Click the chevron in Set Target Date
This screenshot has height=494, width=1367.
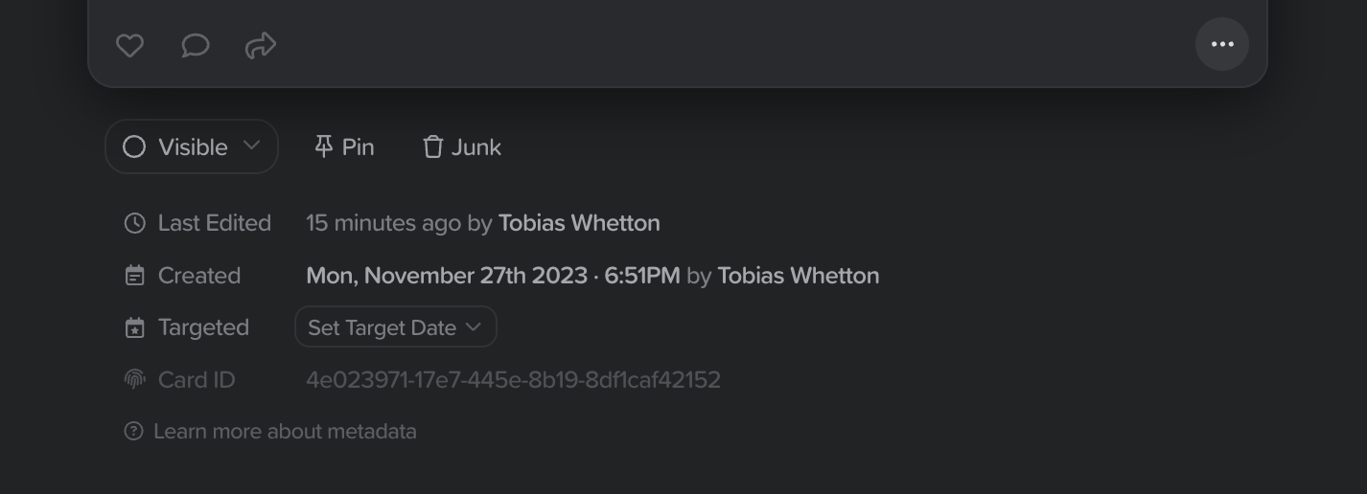tap(473, 327)
